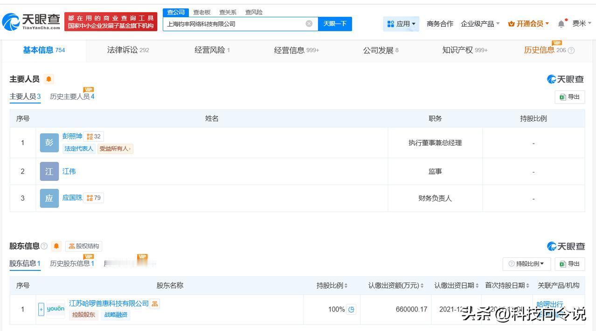Switch to the 经营风险 tab
This screenshot has height=331, width=596.
[x=212, y=50]
